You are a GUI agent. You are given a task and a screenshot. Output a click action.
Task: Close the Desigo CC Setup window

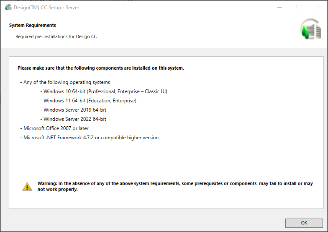point(317,7)
